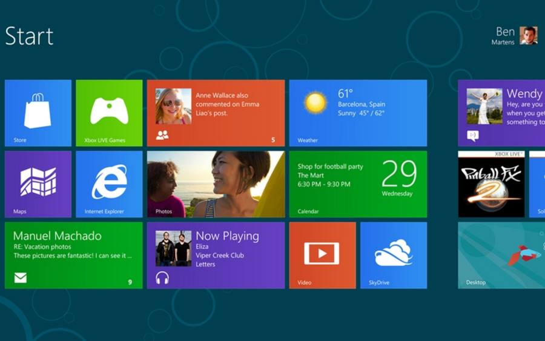Click Ben Martens profile picture
This screenshot has width=545, height=341.
[529, 36]
